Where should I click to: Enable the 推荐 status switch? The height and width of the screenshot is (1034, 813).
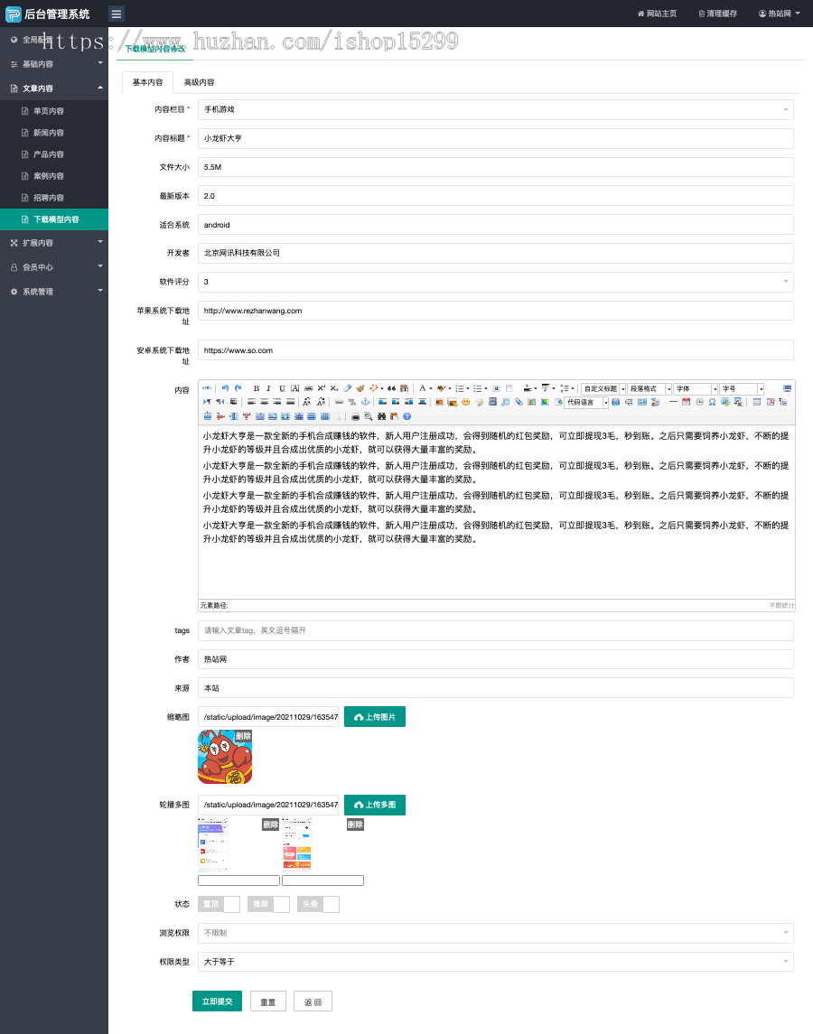click(268, 904)
